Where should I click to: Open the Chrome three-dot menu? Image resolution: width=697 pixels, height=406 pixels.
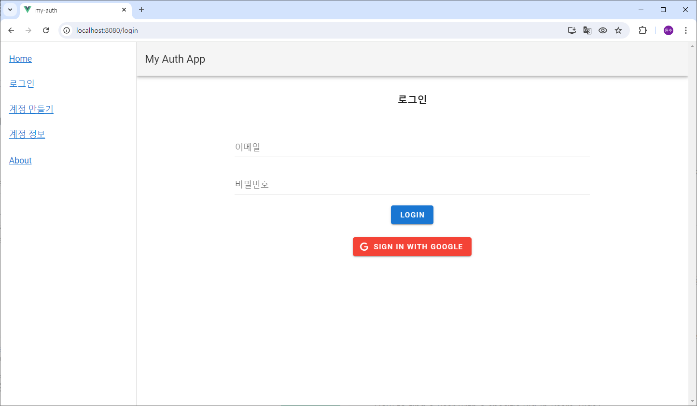[686, 30]
